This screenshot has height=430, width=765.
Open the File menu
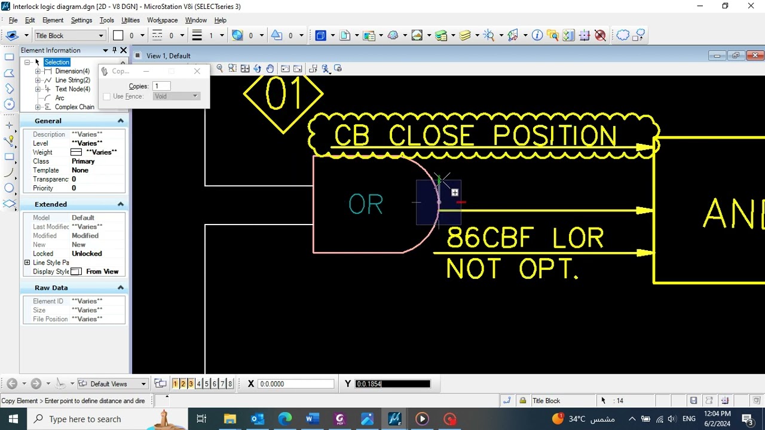13,20
